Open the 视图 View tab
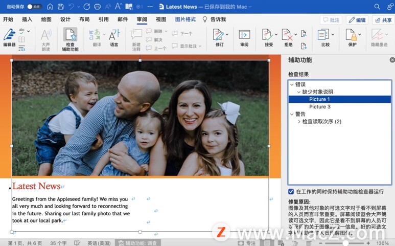 click(161, 19)
